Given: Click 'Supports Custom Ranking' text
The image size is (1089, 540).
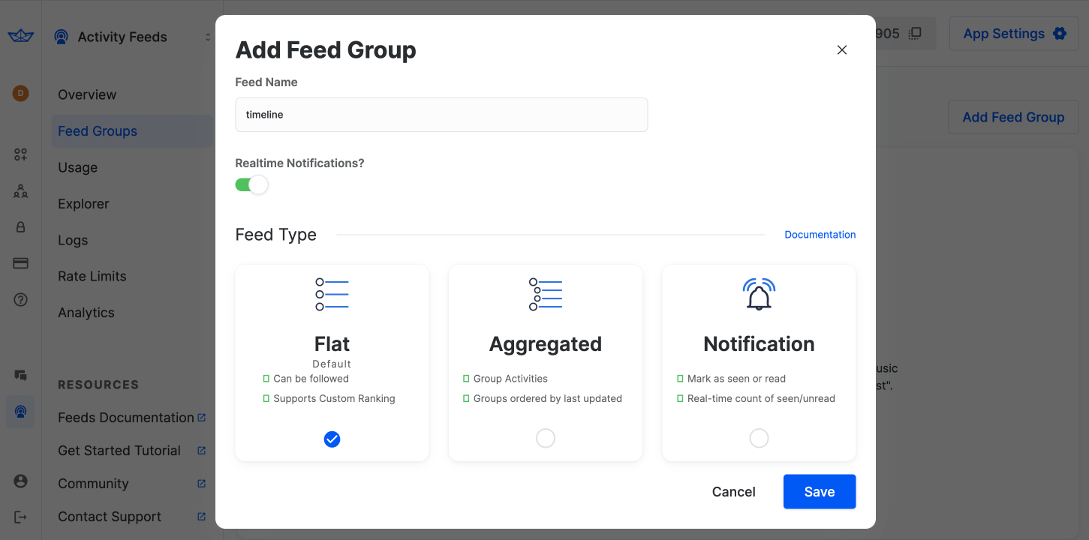Looking at the screenshot, I should (334, 398).
